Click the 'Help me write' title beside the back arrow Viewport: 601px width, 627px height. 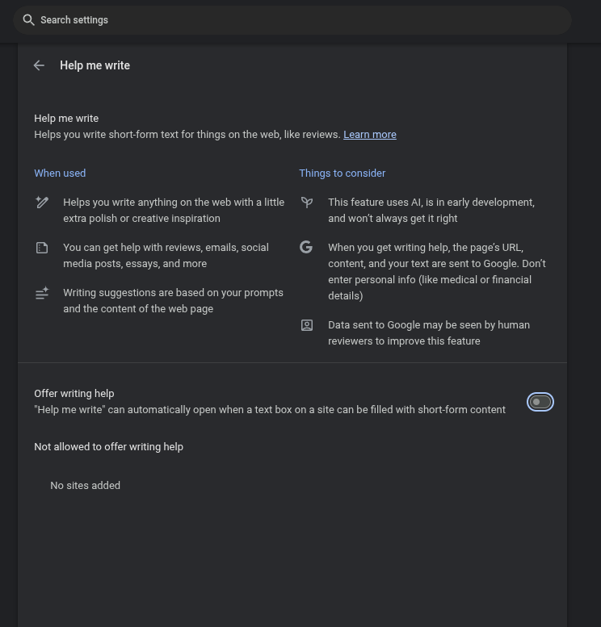pos(95,65)
